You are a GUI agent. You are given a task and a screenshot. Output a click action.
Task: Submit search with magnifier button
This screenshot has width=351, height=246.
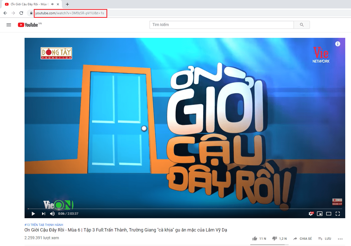pyautogui.click(x=302, y=25)
